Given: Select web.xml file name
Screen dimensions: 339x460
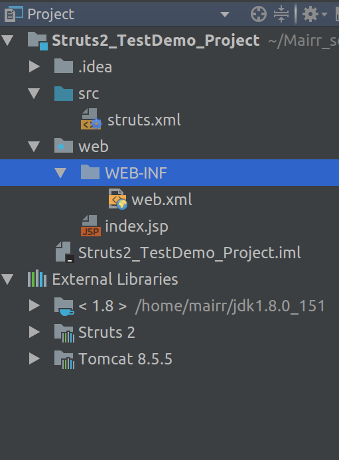Looking at the screenshot, I should coord(162,200).
